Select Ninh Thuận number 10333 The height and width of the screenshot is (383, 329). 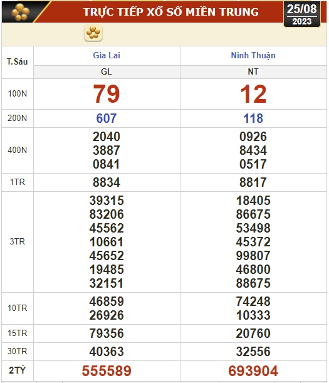click(x=253, y=315)
